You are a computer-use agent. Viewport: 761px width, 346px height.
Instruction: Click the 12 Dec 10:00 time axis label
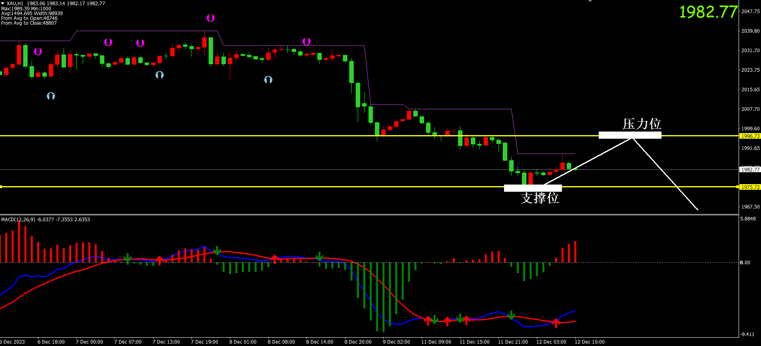pos(589,342)
